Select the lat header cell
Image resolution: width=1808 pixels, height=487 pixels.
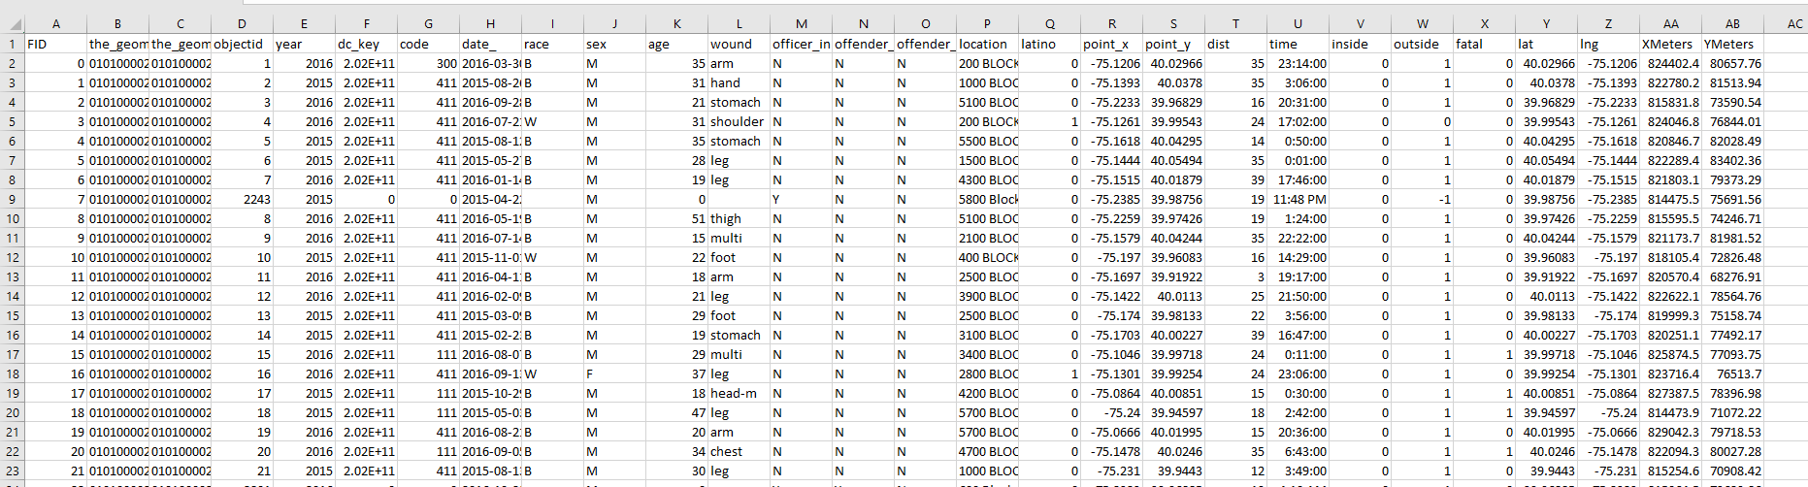pos(1546,44)
